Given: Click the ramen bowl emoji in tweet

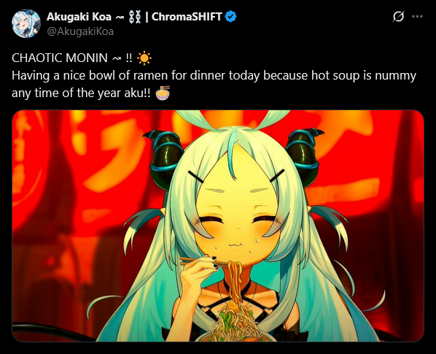Looking at the screenshot, I should pyautogui.click(x=163, y=93).
